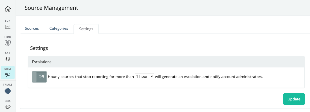Click the EDR text label in sidebar

(x=8, y=21)
